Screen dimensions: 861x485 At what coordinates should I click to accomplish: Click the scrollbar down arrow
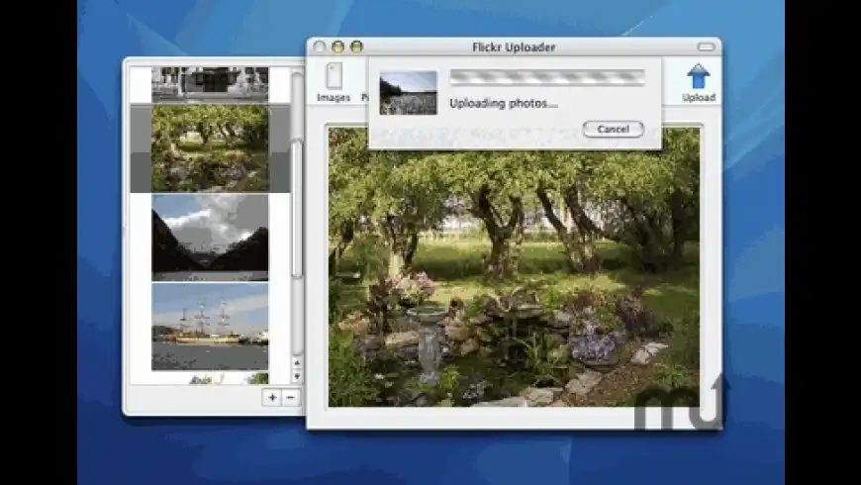coord(297,376)
